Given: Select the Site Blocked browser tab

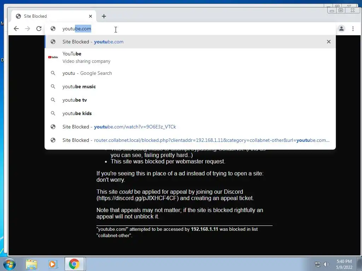Looking at the screenshot, I should [x=54, y=16].
